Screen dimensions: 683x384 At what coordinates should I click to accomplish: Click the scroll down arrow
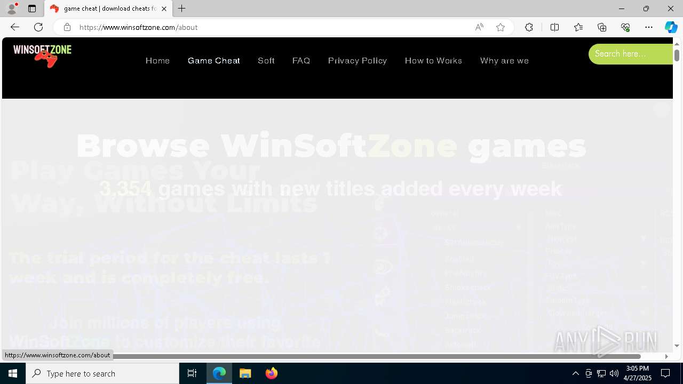point(677,346)
